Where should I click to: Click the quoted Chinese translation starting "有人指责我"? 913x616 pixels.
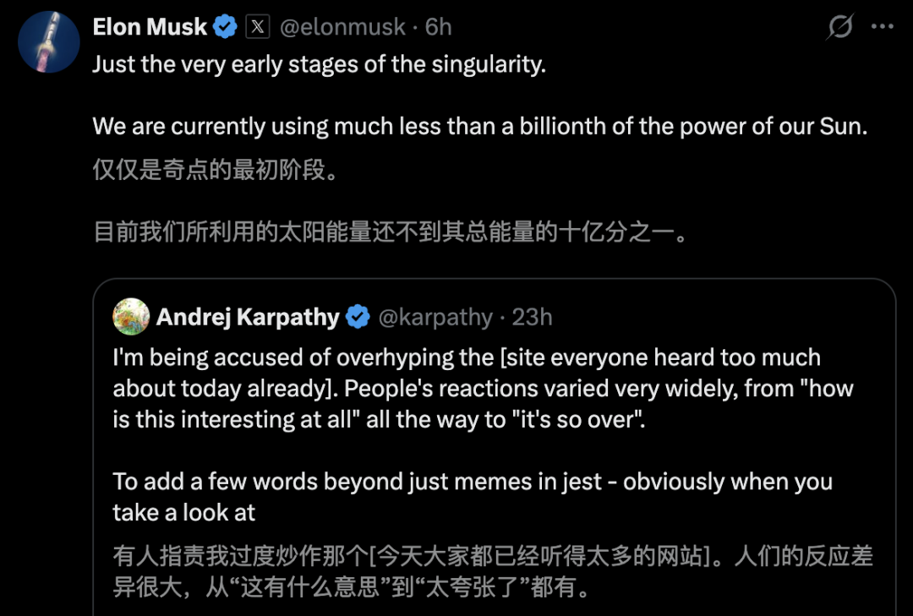(x=493, y=557)
